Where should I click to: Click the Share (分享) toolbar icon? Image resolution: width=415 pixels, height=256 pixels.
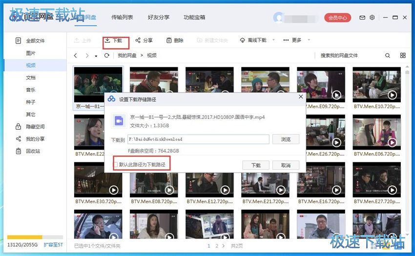pyautogui.click(x=138, y=40)
